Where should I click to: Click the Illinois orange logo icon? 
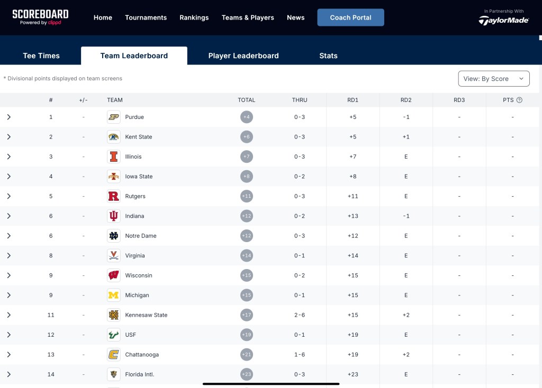click(113, 156)
